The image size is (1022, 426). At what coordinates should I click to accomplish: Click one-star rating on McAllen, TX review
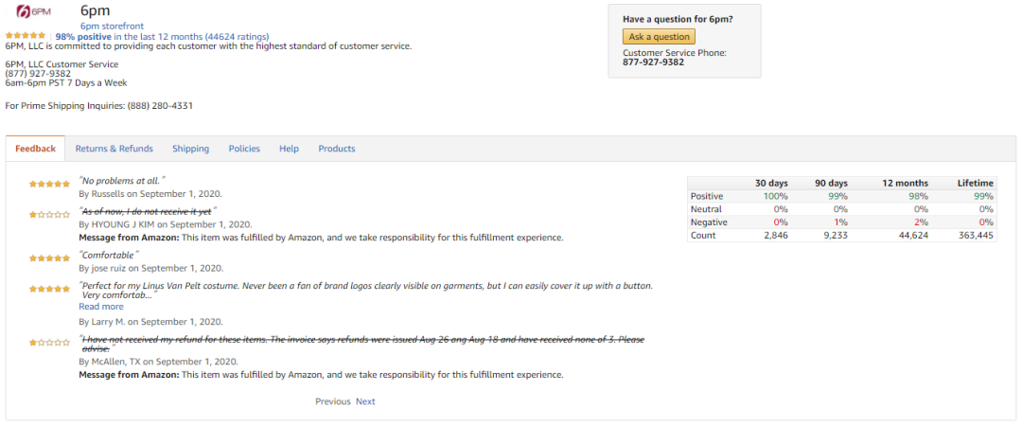49,342
